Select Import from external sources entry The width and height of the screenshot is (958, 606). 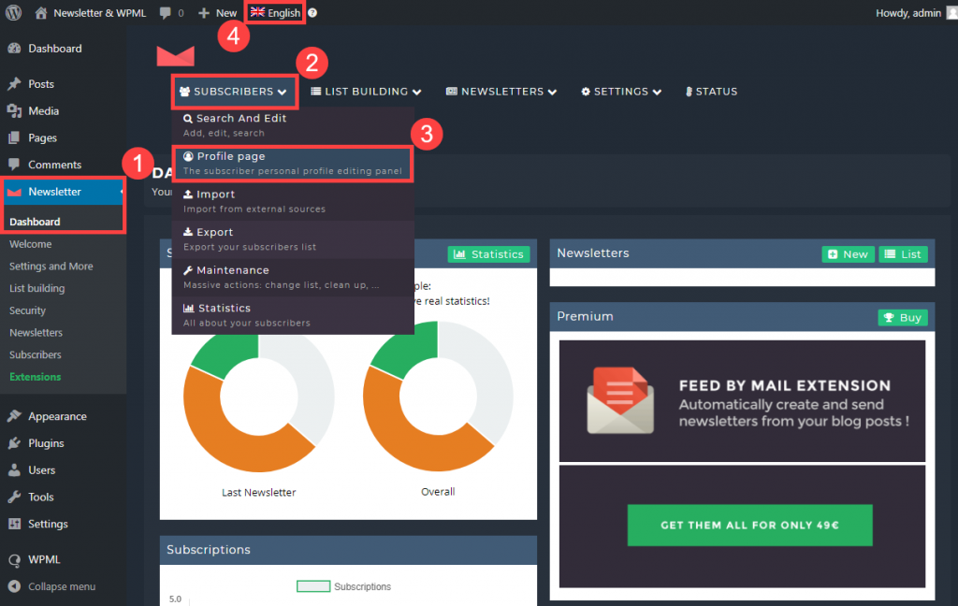pos(293,201)
